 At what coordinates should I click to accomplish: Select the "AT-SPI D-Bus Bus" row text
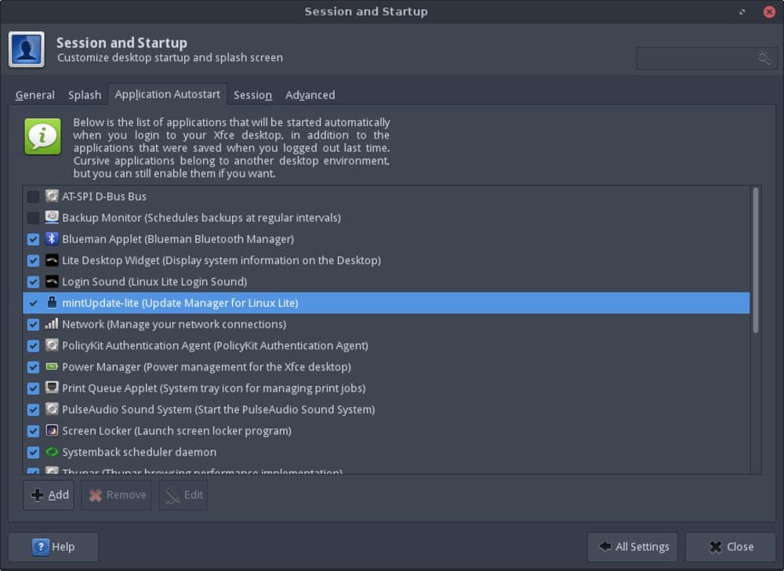(104, 197)
